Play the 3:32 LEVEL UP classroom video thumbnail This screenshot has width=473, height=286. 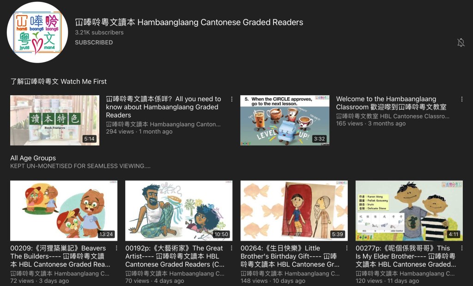[285, 121]
